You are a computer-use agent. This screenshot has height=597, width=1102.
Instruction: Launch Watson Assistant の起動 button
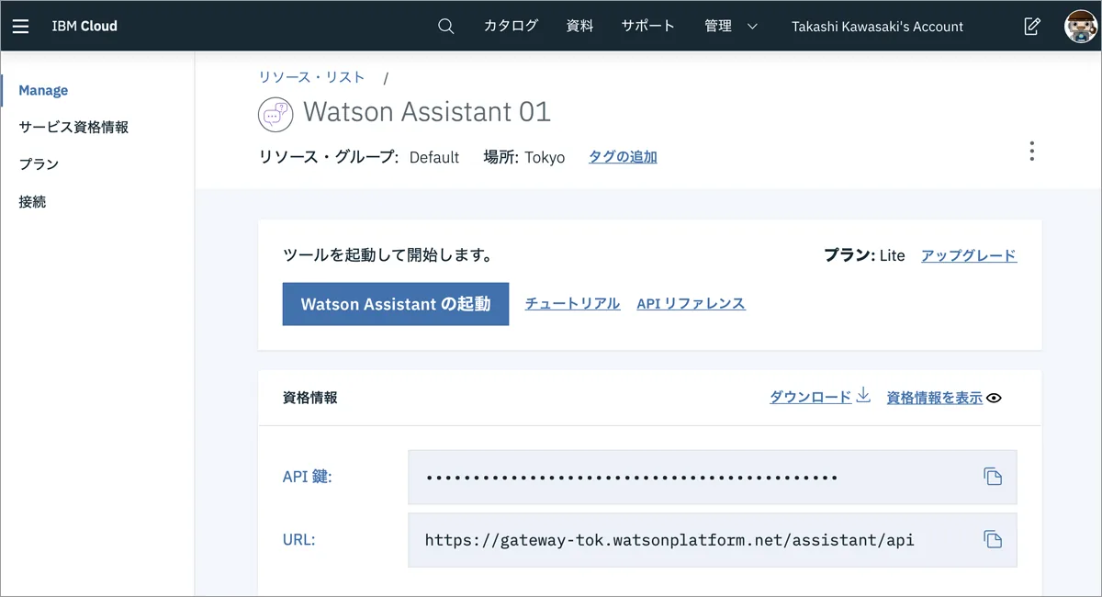(396, 304)
